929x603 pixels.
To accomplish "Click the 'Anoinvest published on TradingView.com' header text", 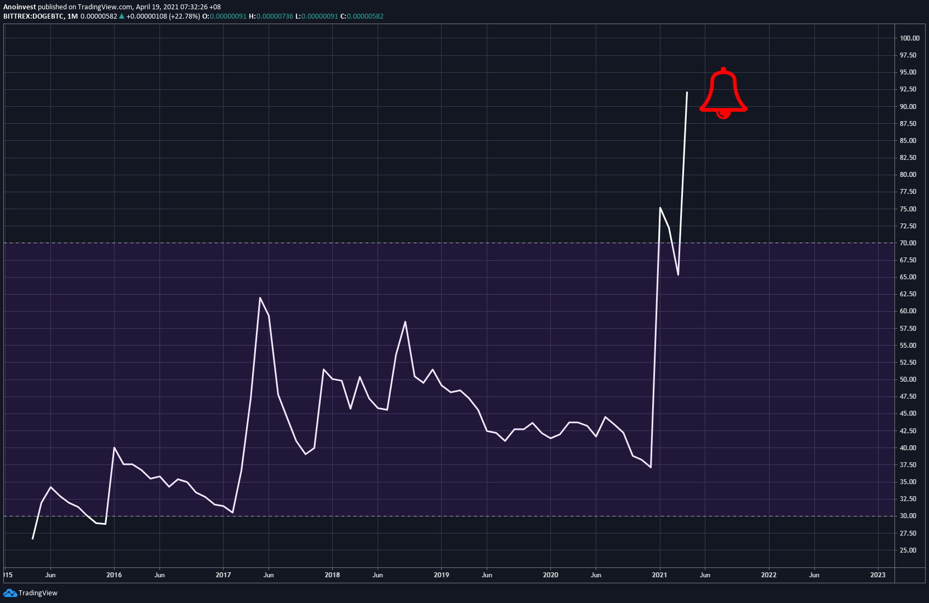I will (68, 7).
